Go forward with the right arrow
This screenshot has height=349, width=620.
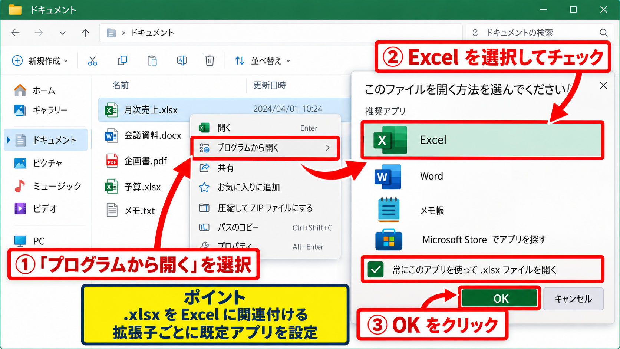(39, 33)
